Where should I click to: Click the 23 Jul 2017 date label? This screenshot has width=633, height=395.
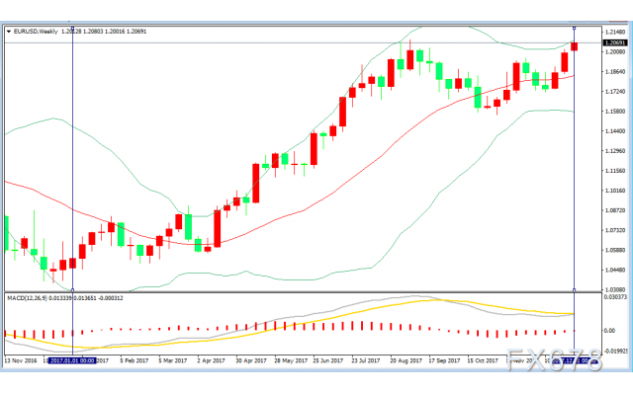366,360
